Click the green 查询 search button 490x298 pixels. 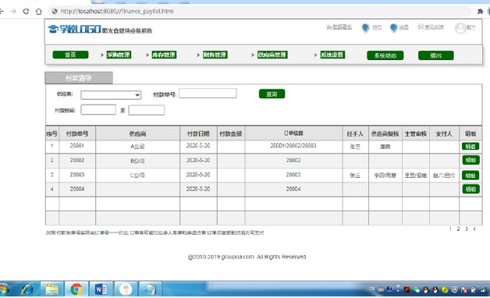tap(272, 94)
